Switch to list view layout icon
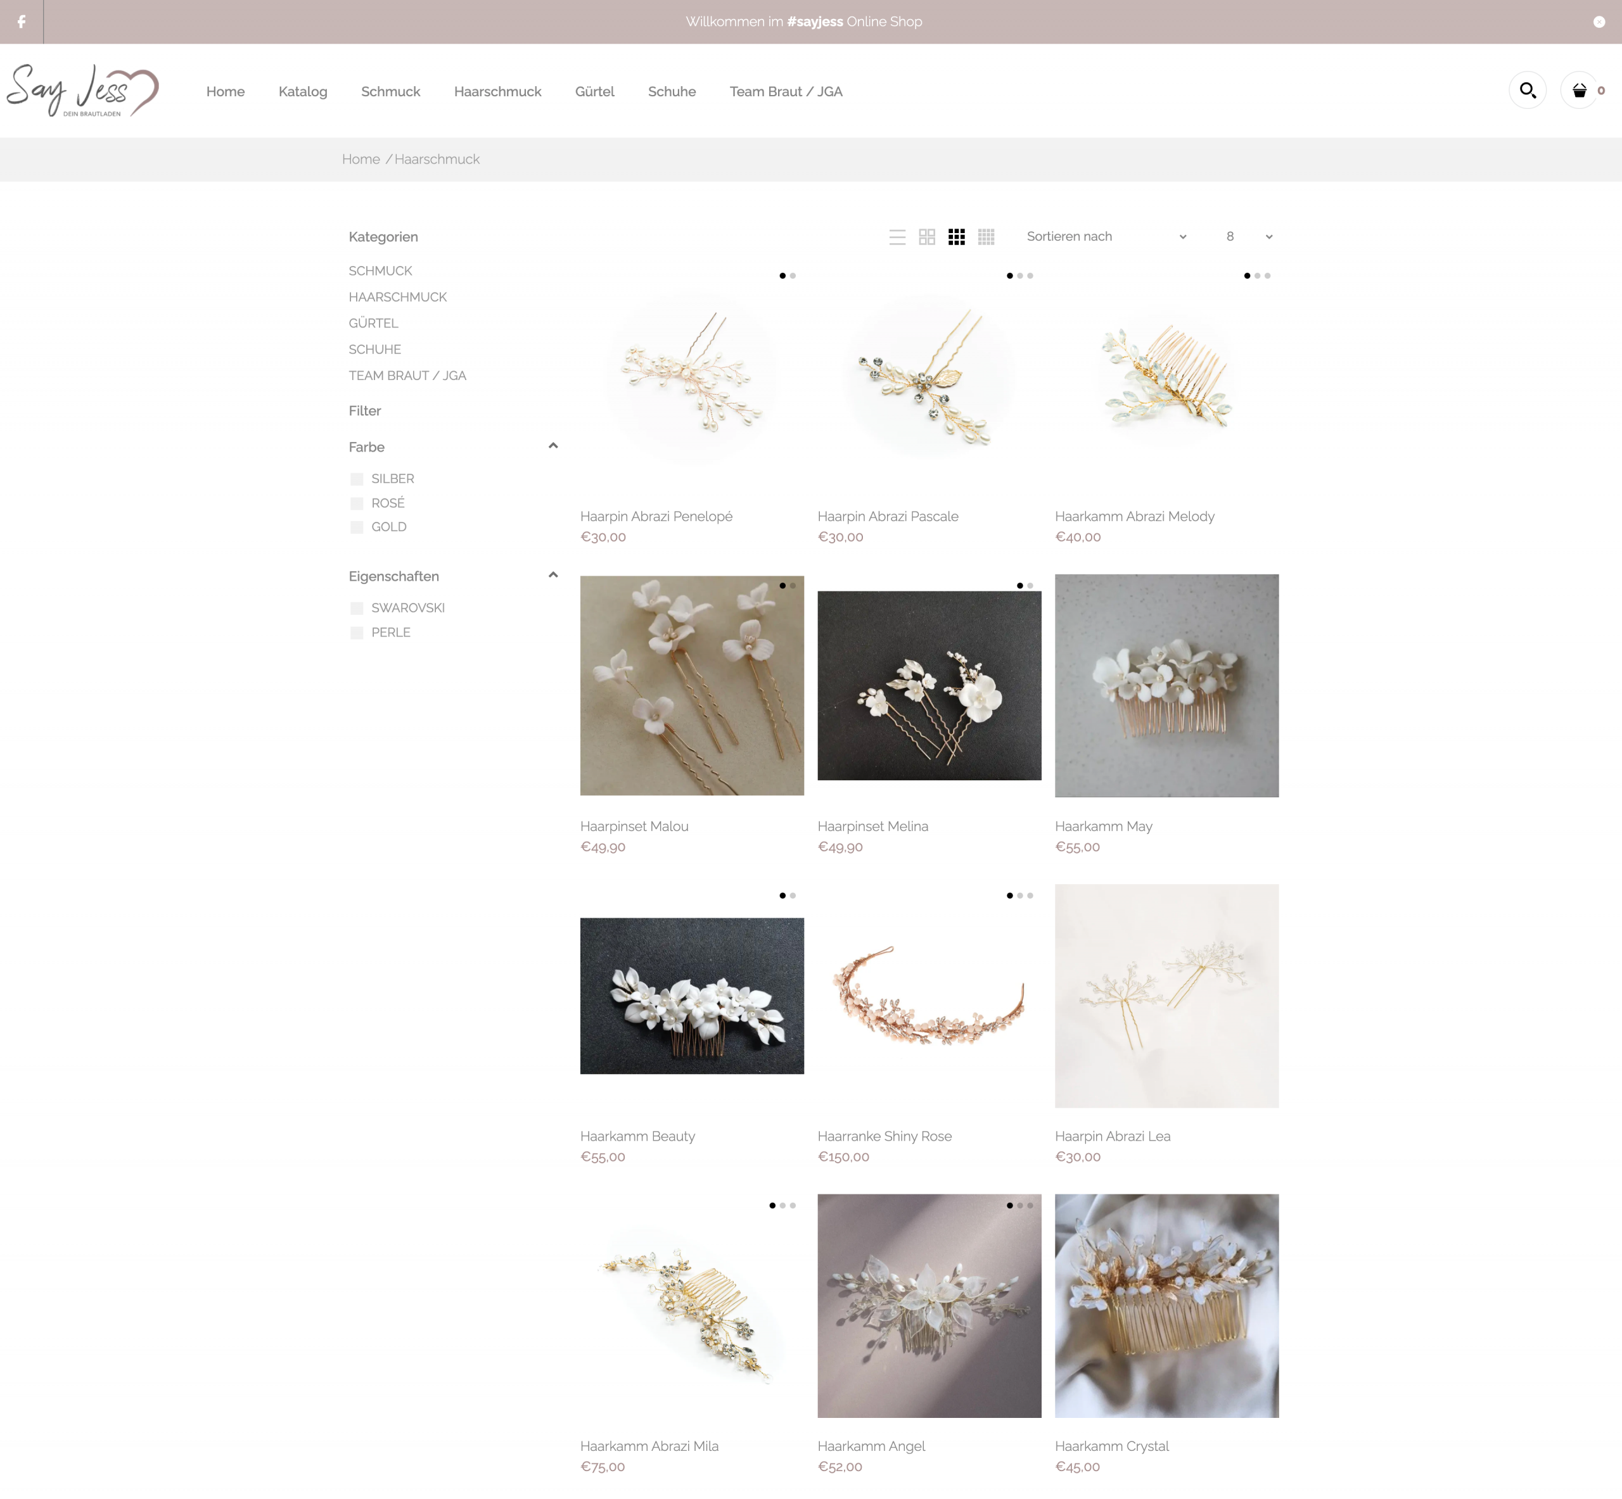This screenshot has width=1622, height=1499. (897, 237)
